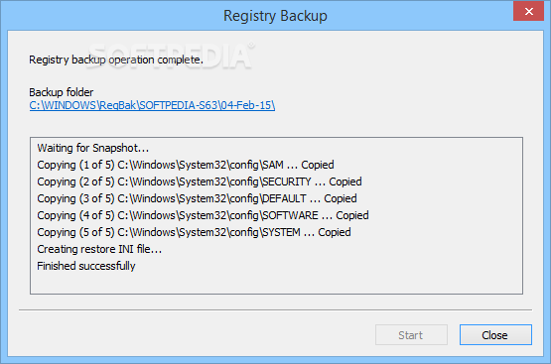This screenshot has height=364, width=551.
Task: Select the log line copying SECURITY
Action: (200, 182)
